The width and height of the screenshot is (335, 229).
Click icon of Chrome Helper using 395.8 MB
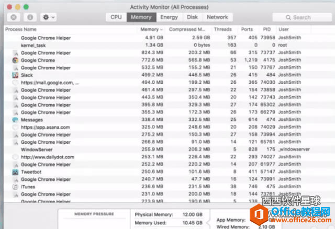[15, 105]
